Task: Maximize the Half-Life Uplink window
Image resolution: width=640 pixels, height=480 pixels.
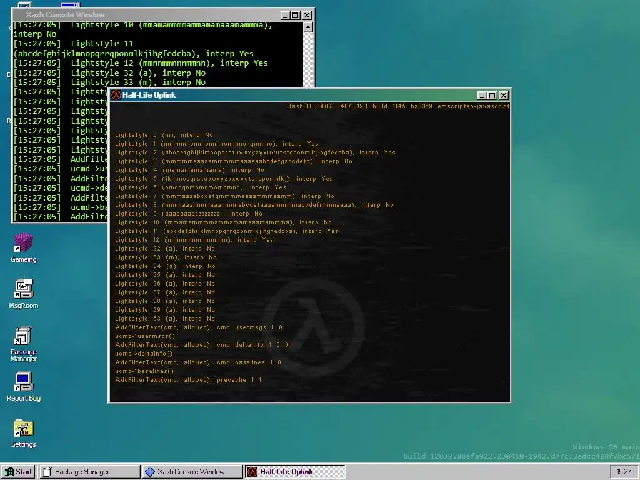Action: click(492, 96)
